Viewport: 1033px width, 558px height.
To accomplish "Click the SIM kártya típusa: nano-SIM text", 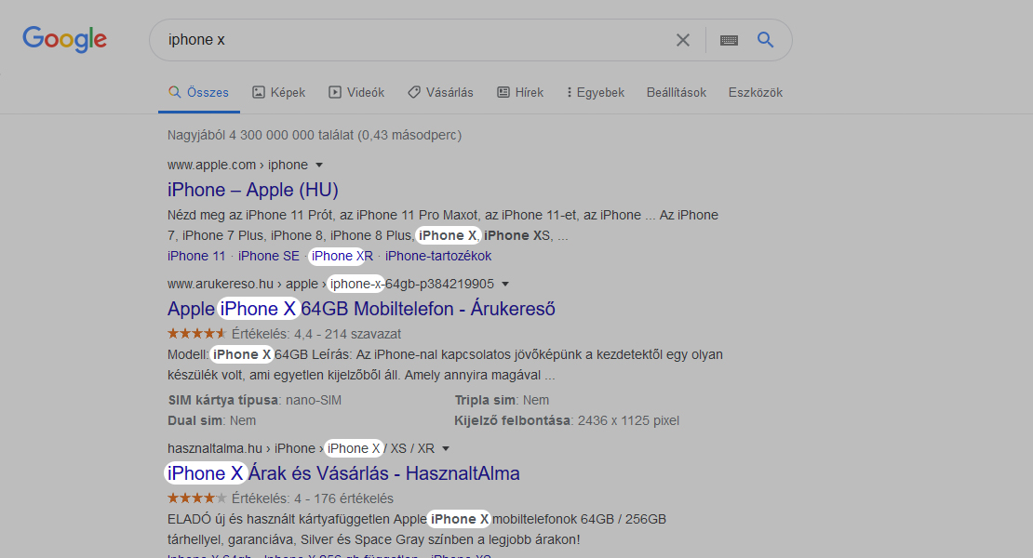I will (x=254, y=400).
